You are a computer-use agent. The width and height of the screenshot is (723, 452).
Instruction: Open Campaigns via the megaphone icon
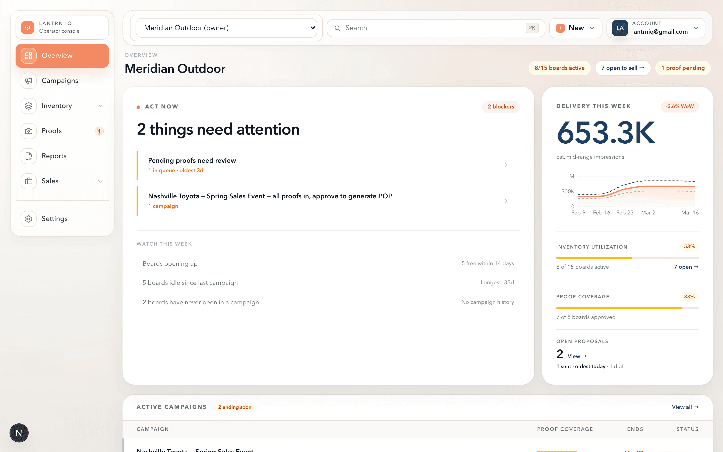(28, 80)
